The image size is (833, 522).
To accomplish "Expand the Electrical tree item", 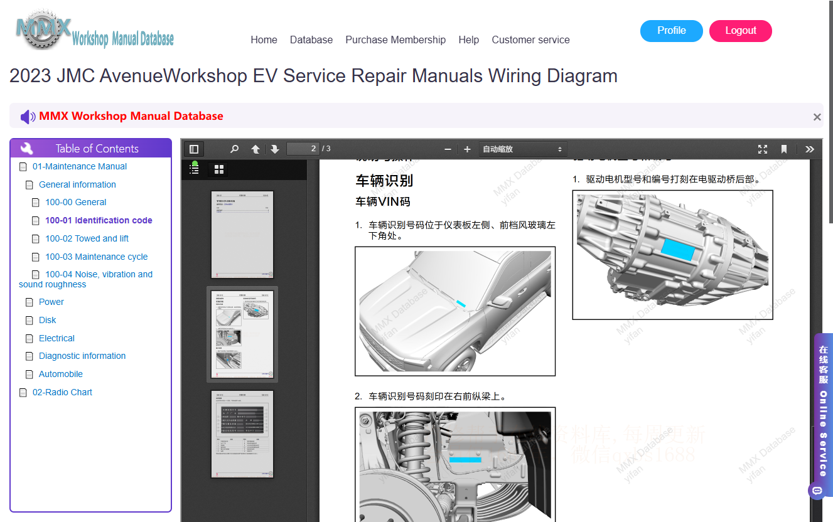I will coord(56,338).
